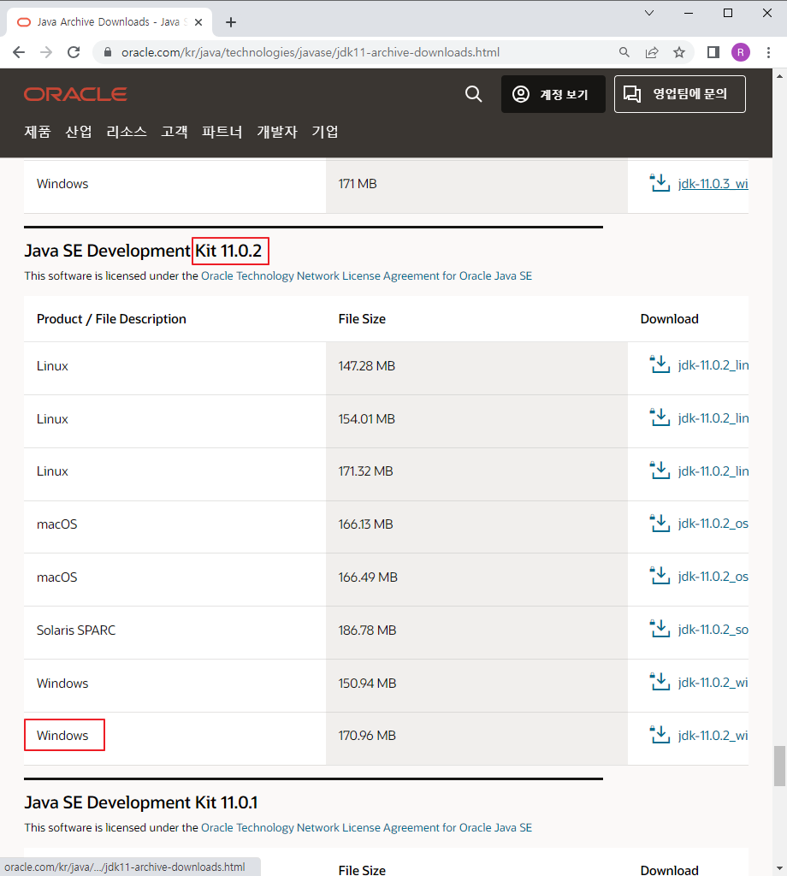Open jdk-11.0.2 link for 147.28 MB Linux
This screenshot has width=787, height=876.
713,365
